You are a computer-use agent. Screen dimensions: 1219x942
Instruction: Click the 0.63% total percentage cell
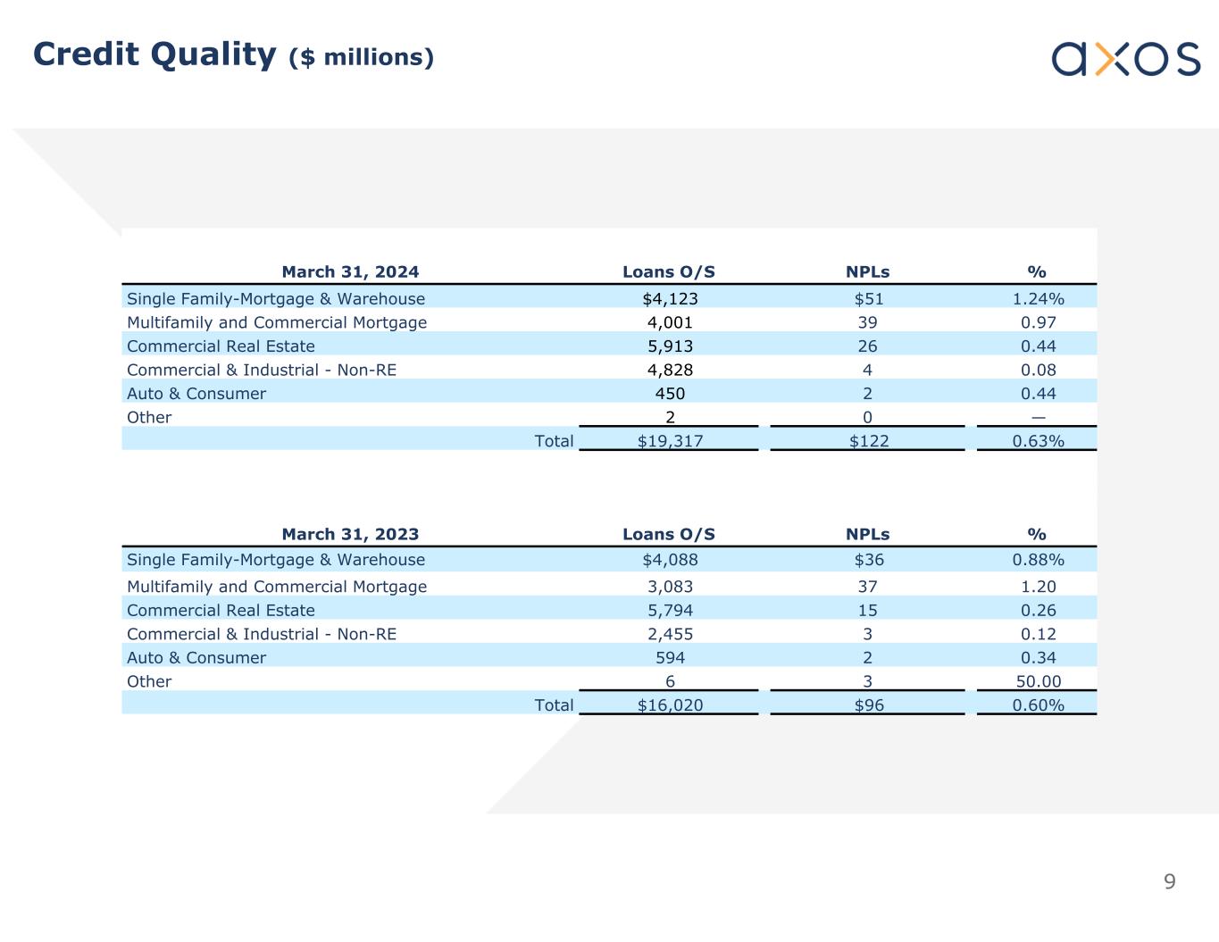coord(1038,440)
